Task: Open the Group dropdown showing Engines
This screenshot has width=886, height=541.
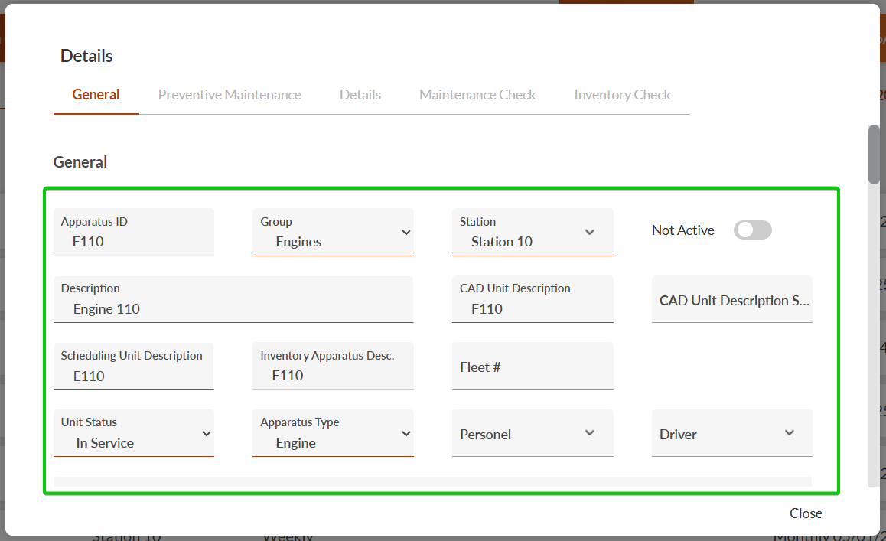Action: click(333, 233)
